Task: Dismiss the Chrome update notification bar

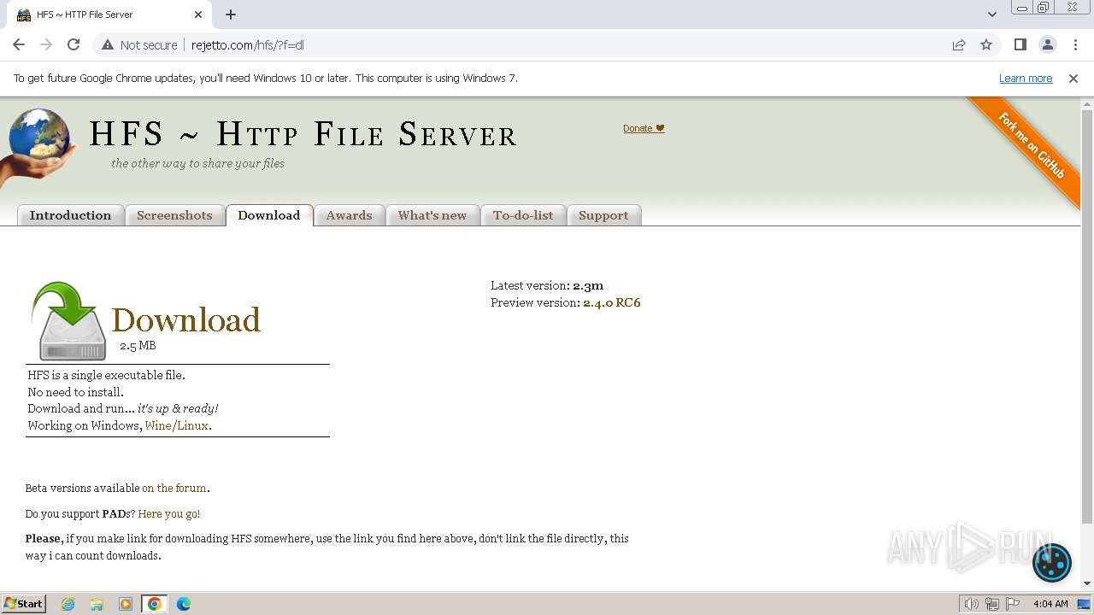Action: [x=1073, y=78]
